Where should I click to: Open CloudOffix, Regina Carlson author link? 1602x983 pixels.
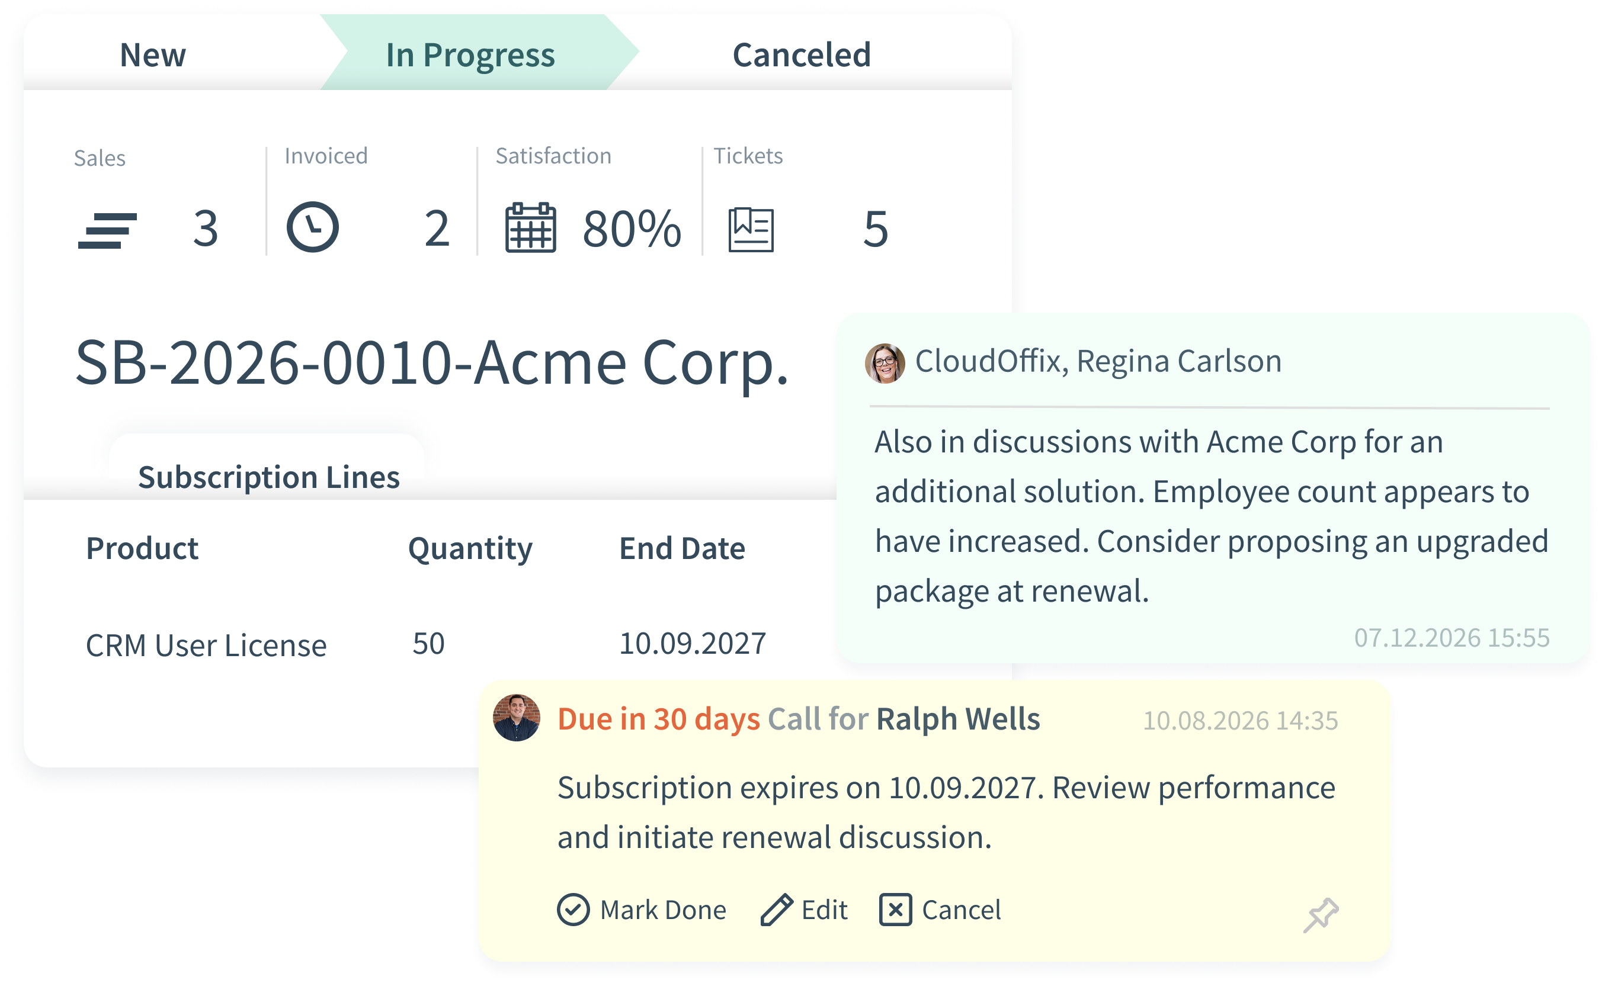click(1098, 361)
